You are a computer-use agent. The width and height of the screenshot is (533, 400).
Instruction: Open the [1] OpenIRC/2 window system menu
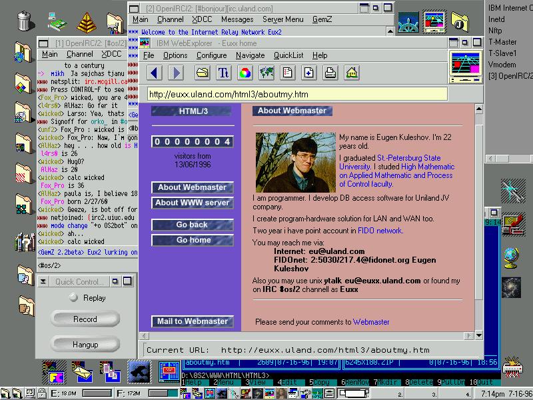point(43,43)
